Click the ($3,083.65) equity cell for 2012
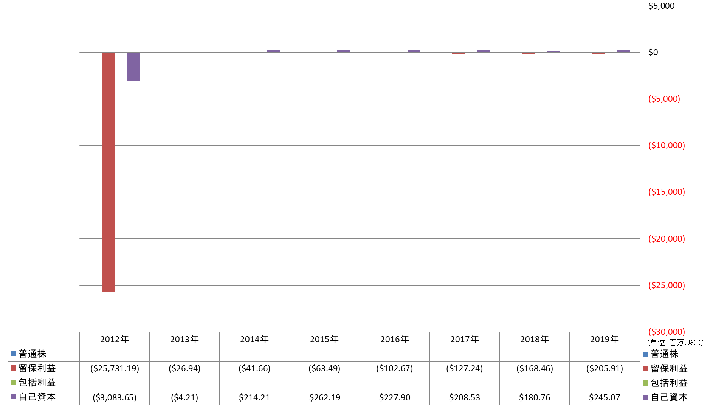This screenshot has width=713, height=405. coord(115,397)
